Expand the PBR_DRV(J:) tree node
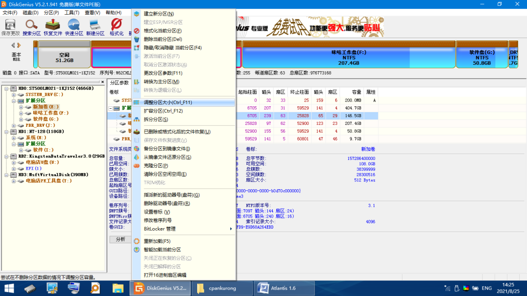Viewport: 527px width, 296px height. click(14, 126)
